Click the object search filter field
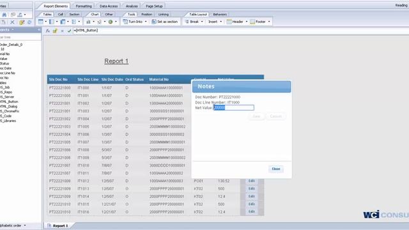The height and width of the screenshot is (230, 409). [x=20, y=37]
